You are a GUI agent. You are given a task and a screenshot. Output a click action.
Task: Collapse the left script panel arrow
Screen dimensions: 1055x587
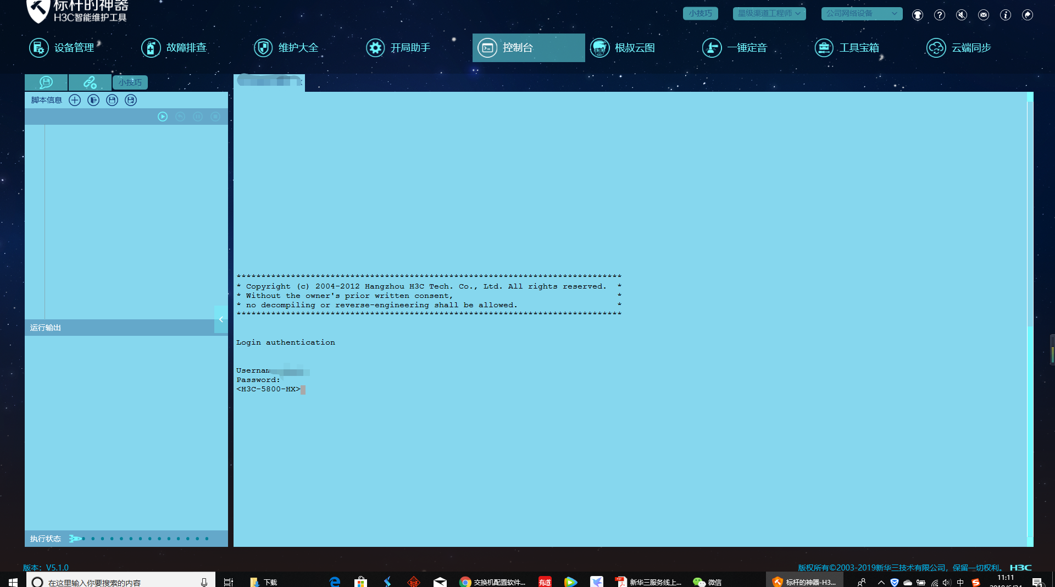[x=221, y=319]
